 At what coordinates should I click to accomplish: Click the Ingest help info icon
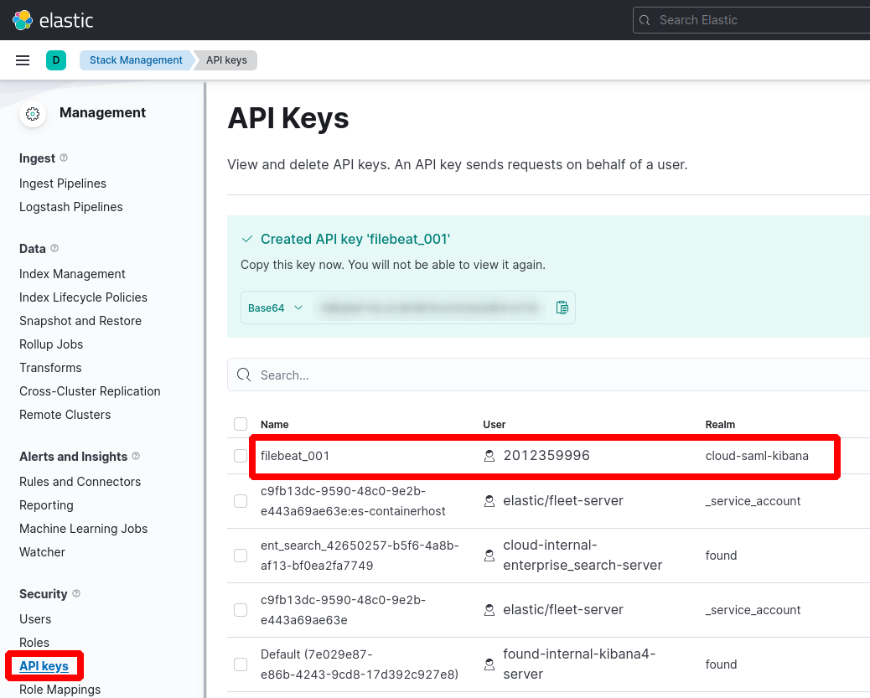[x=65, y=158]
